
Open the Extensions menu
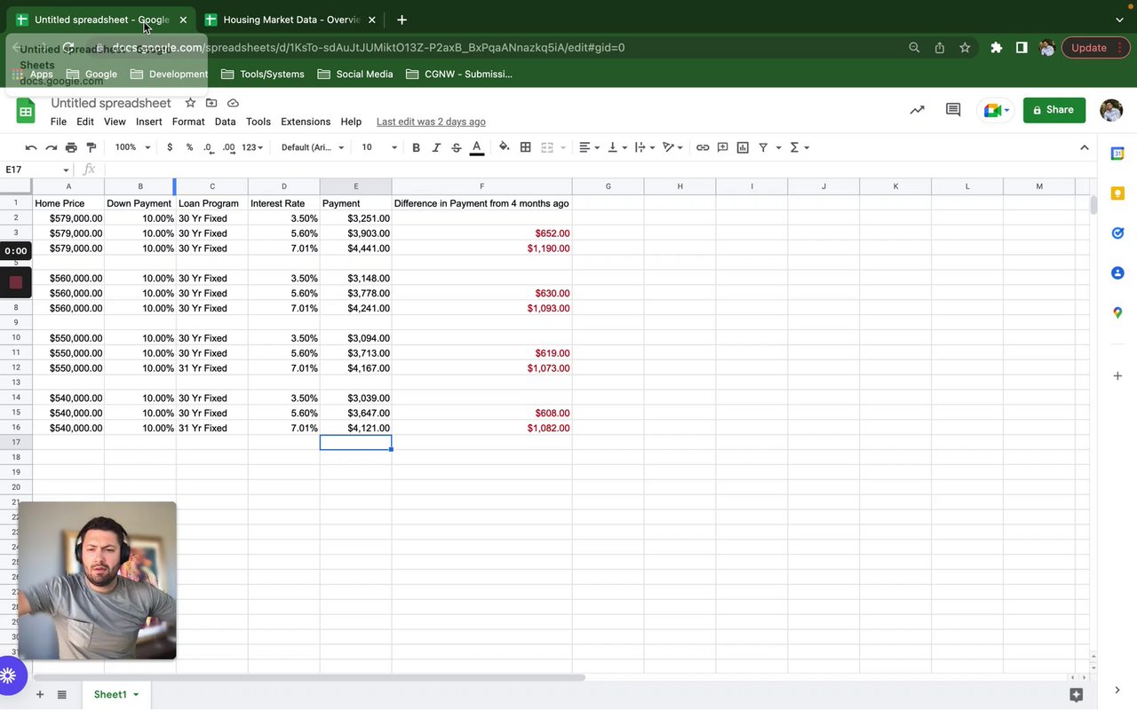point(306,122)
